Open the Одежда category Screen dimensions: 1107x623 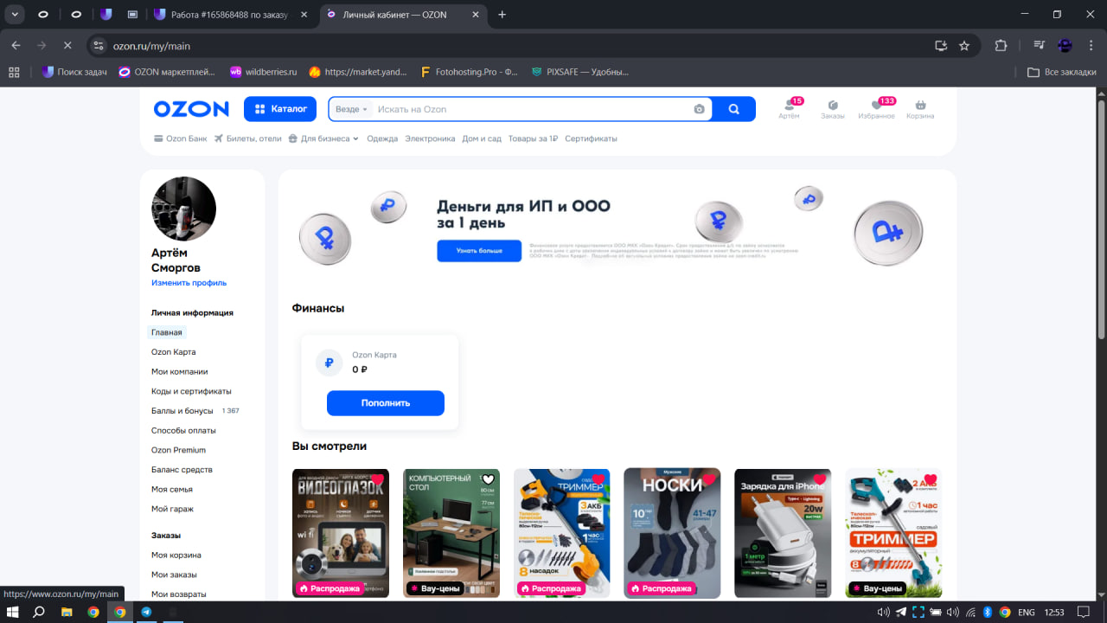(382, 138)
